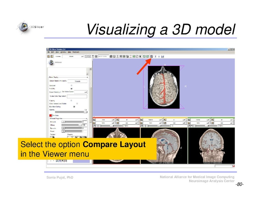This screenshot has height=204, width=265.
Task: Toggle slice visibility in coronal viewer
Action: (192, 126)
